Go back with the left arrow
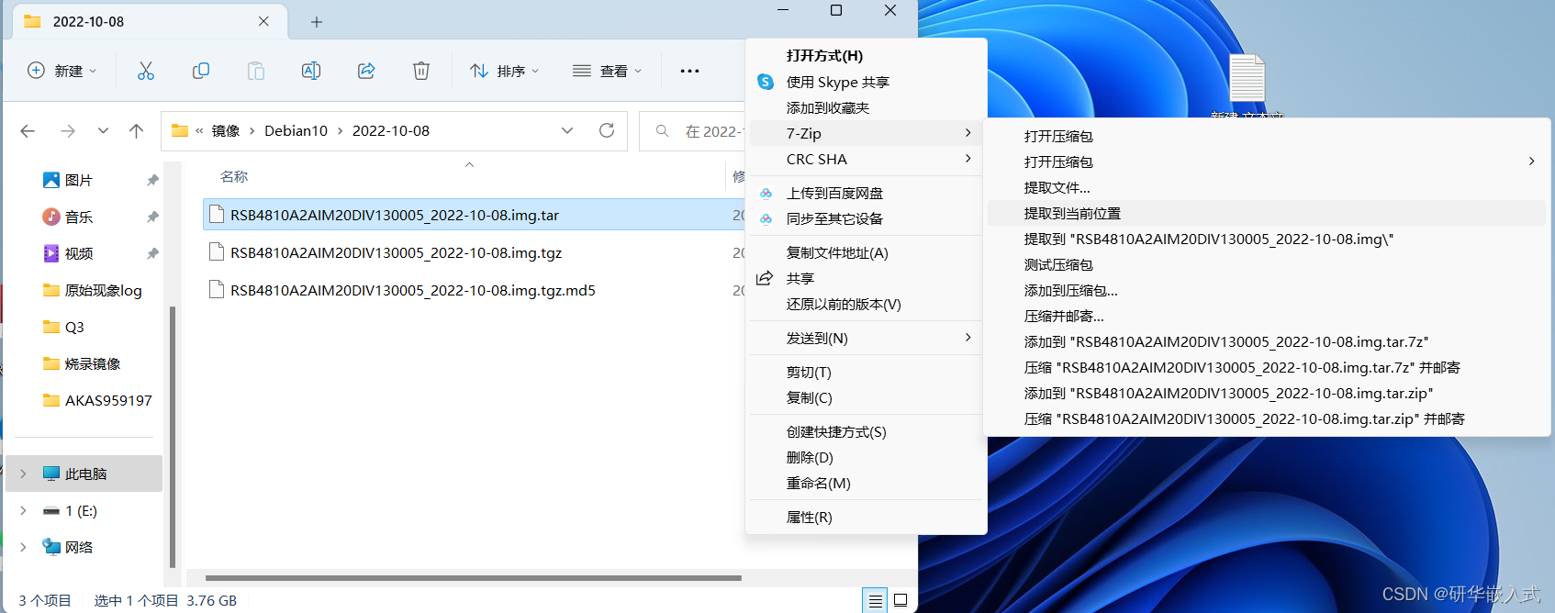Image resolution: width=1555 pixels, height=613 pixels. click(x=28, y=131)
